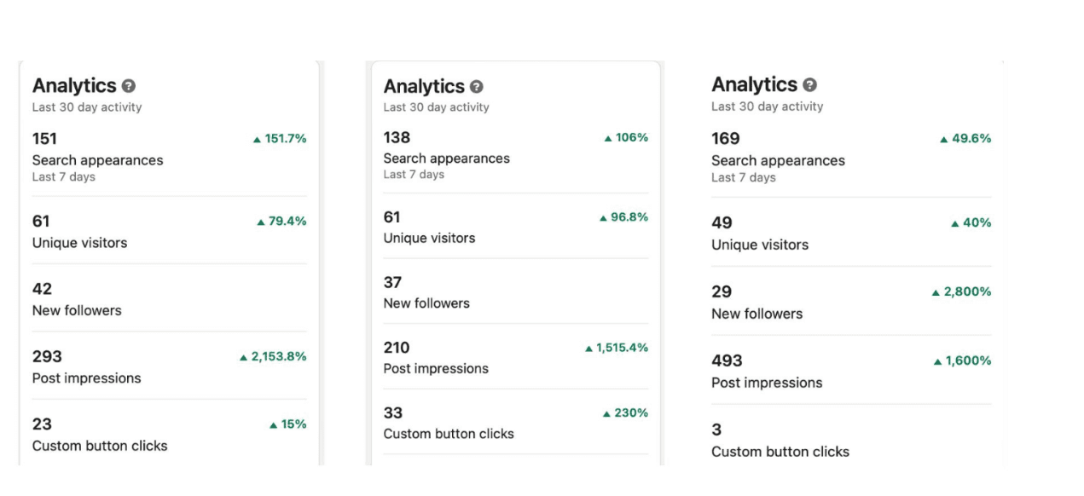The height and width of the screenshot is (496, 1084).
Task: Open Post impressions showing 293
Action: click(169, 366)
